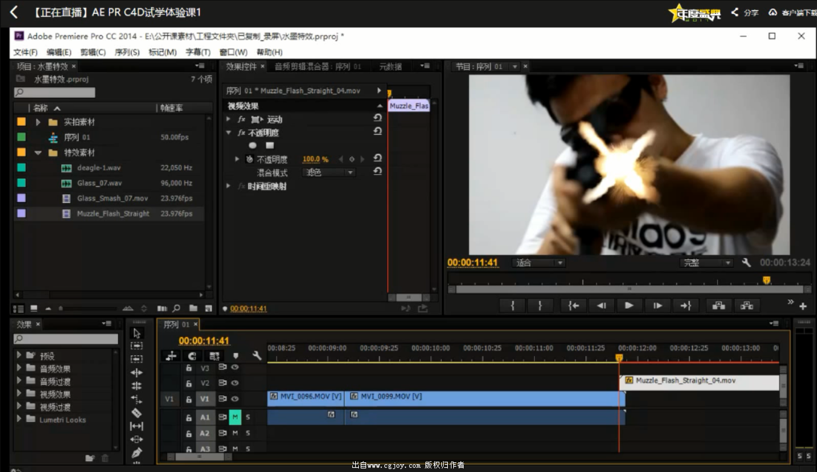Select the Slide tool
Image resolution: width=817 pixels, height=472 pixels.
tap(137, 439)
